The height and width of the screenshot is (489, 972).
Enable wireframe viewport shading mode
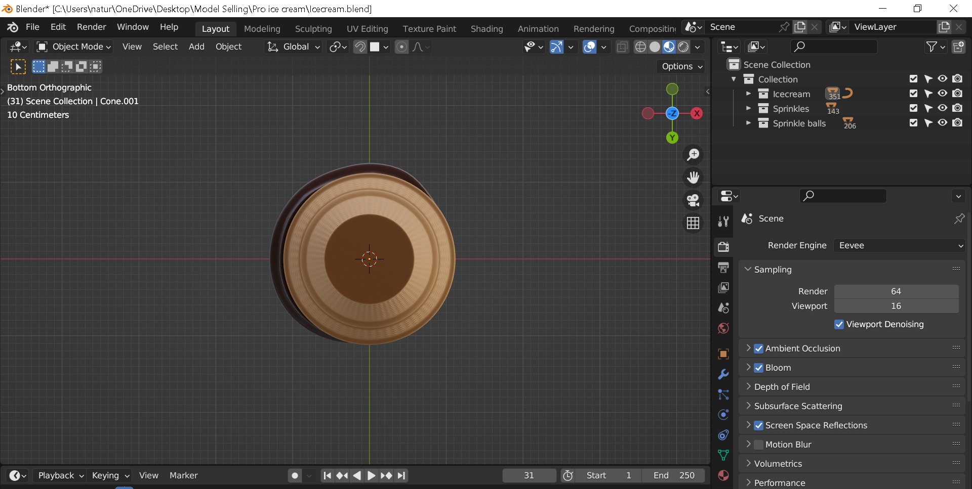click(640, 47)
